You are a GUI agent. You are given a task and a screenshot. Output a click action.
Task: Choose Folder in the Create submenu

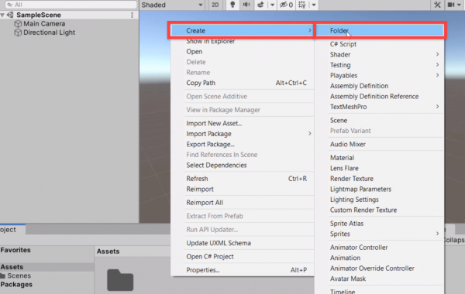381,30
